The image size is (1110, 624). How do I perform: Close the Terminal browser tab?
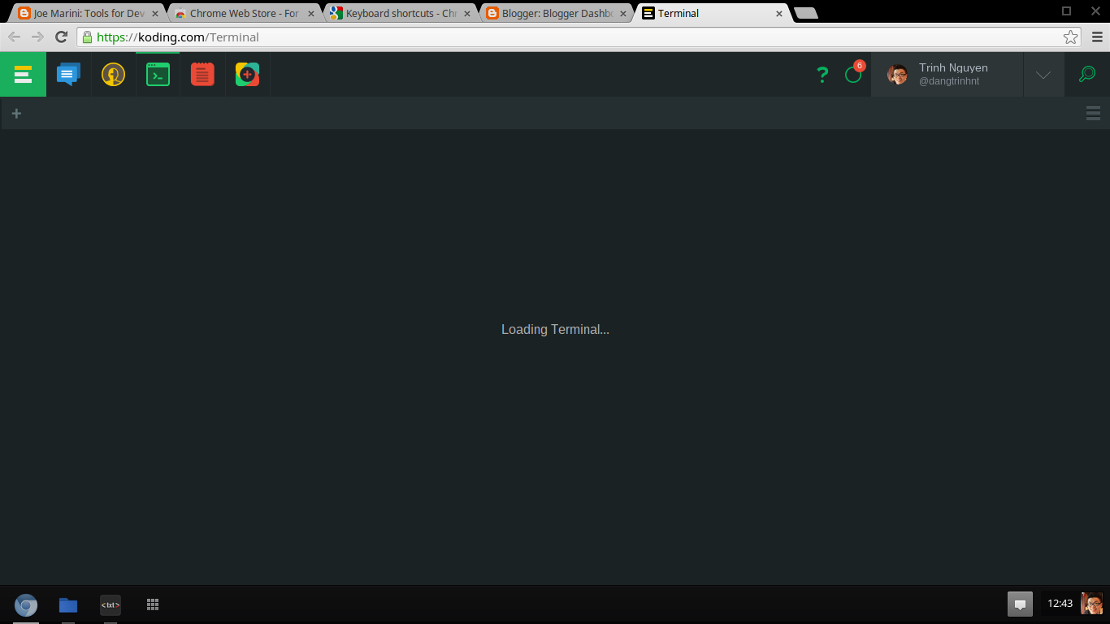click(x=779, y=14)
